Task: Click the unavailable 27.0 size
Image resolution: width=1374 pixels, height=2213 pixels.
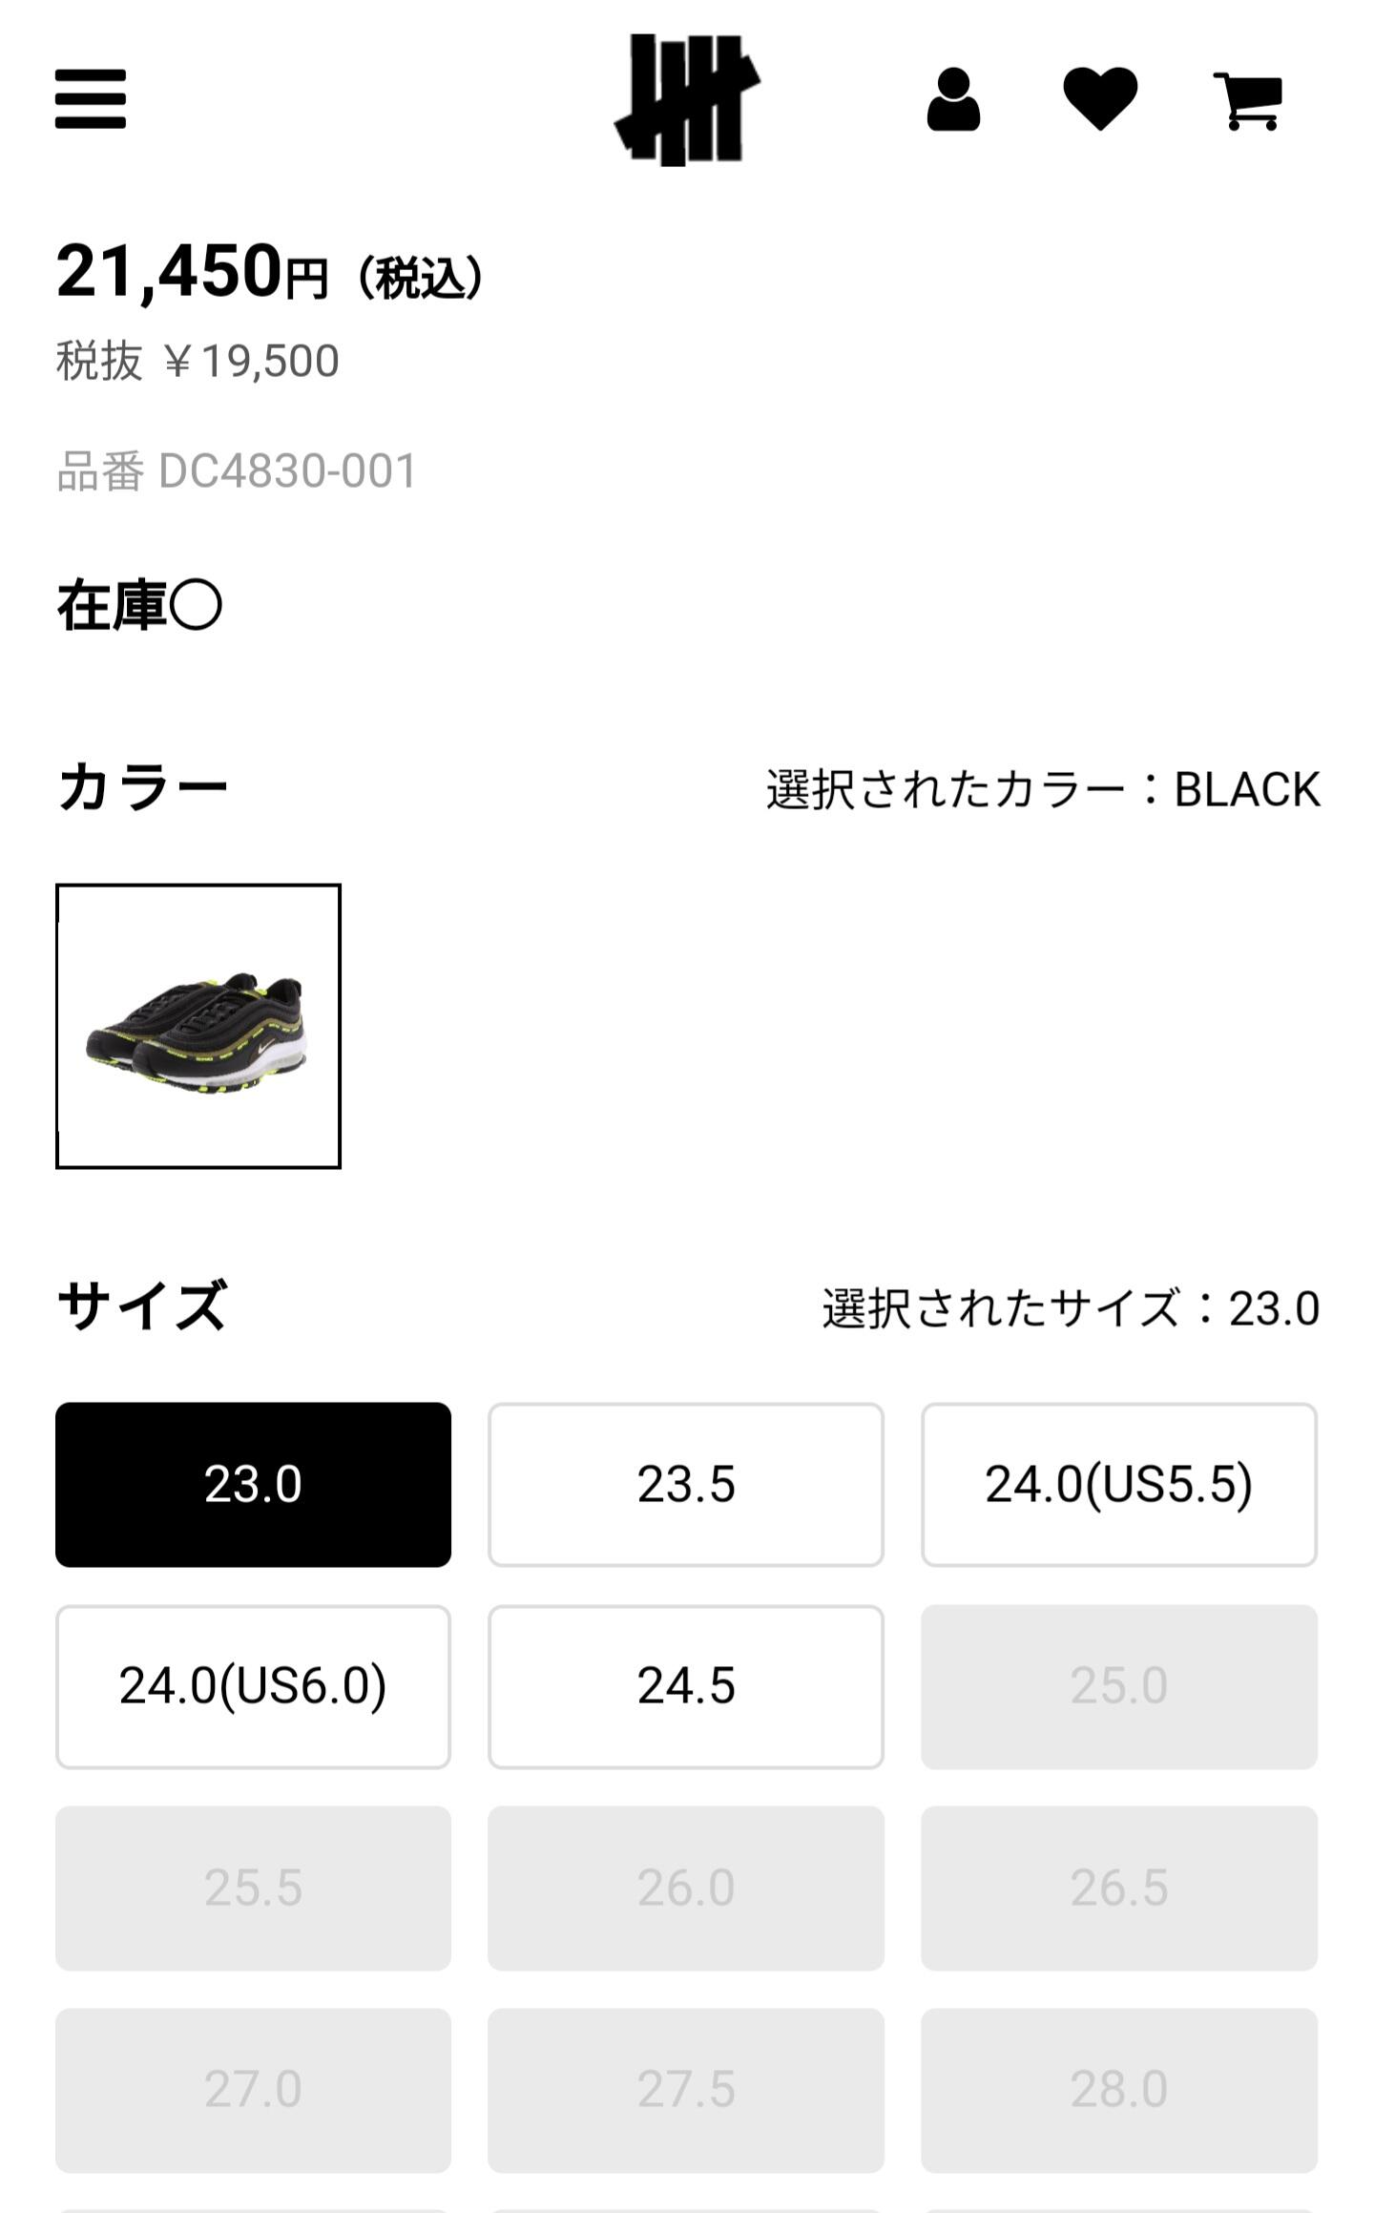Action: click(253, 2090)
